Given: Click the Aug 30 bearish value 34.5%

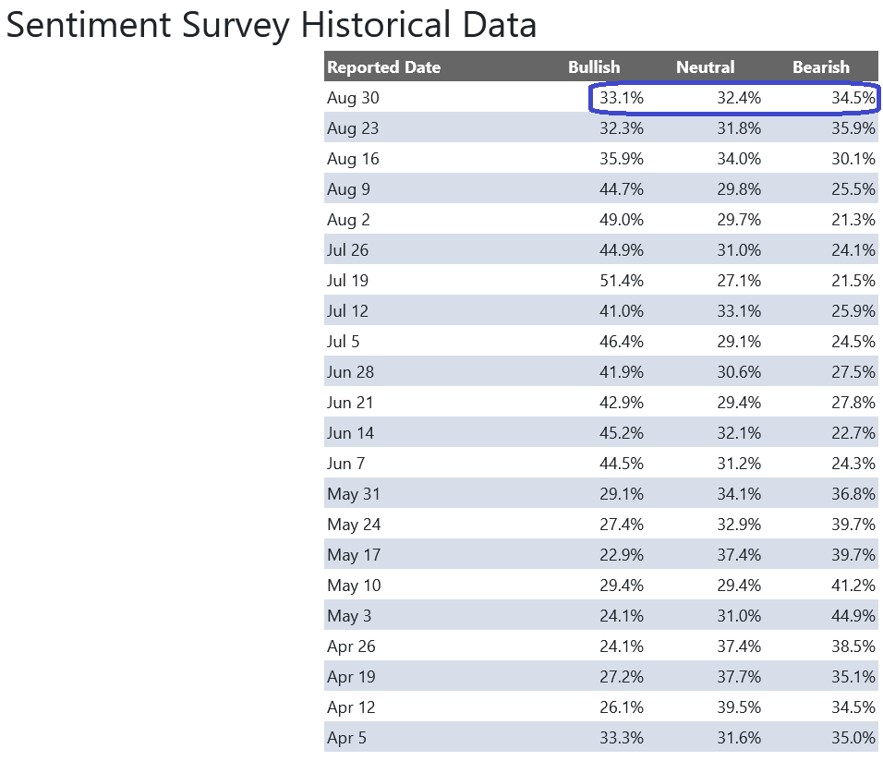Looking at the screenshot, I should [853, 98].
